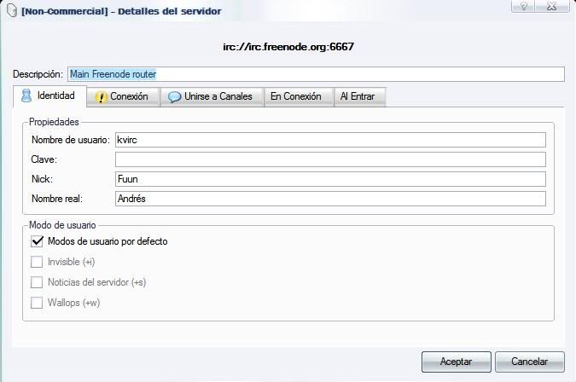Toggle Noticias del servidor (+s) checkbox
This screenshot has width=576, height=382.
click(37, 282)
